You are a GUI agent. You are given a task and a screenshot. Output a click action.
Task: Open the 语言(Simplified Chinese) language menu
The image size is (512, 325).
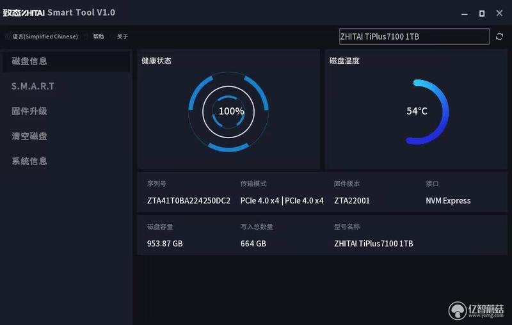click(x=45, y=36)
